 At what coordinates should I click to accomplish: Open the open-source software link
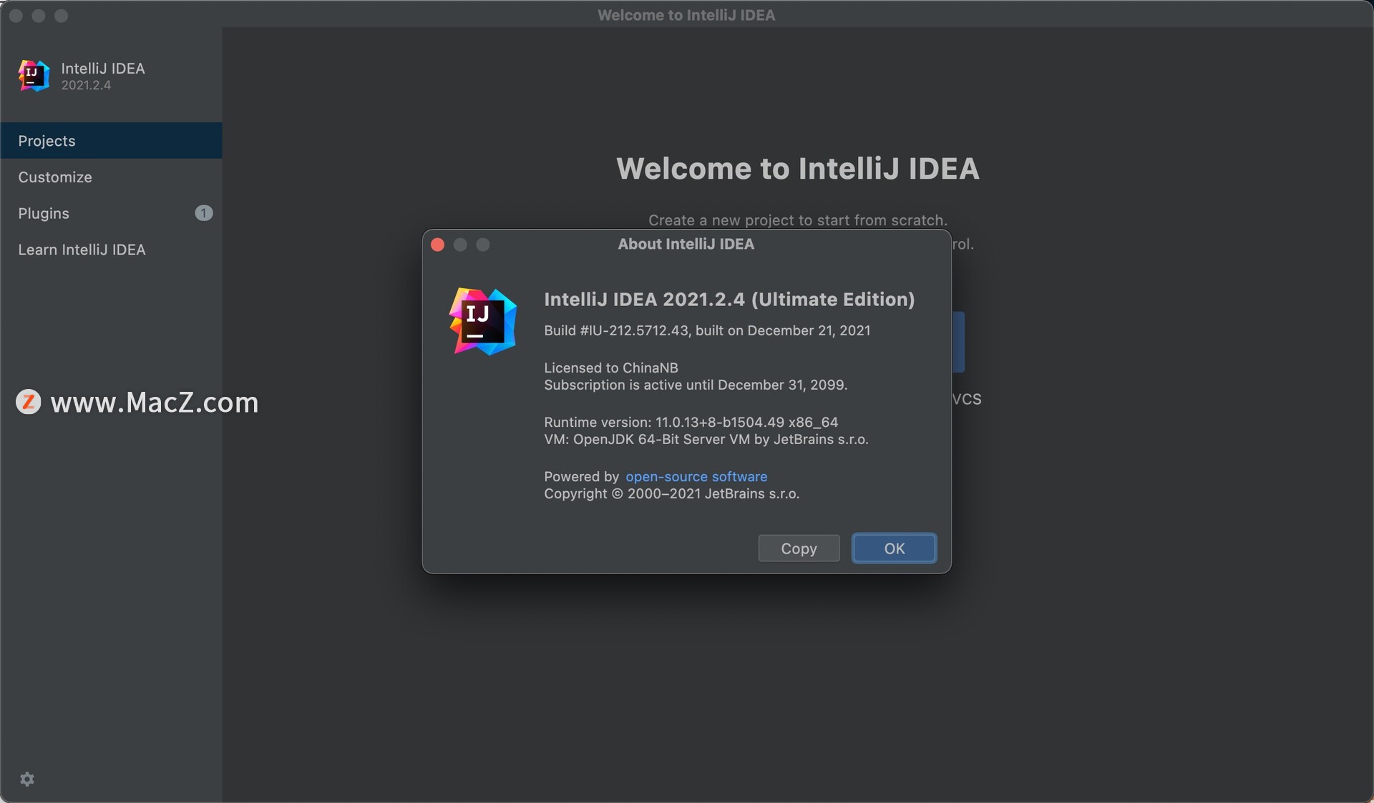click(x=696, y=476)
